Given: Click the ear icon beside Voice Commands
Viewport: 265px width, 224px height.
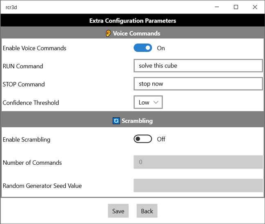Looking at the screenshot, I should point(108,34).
